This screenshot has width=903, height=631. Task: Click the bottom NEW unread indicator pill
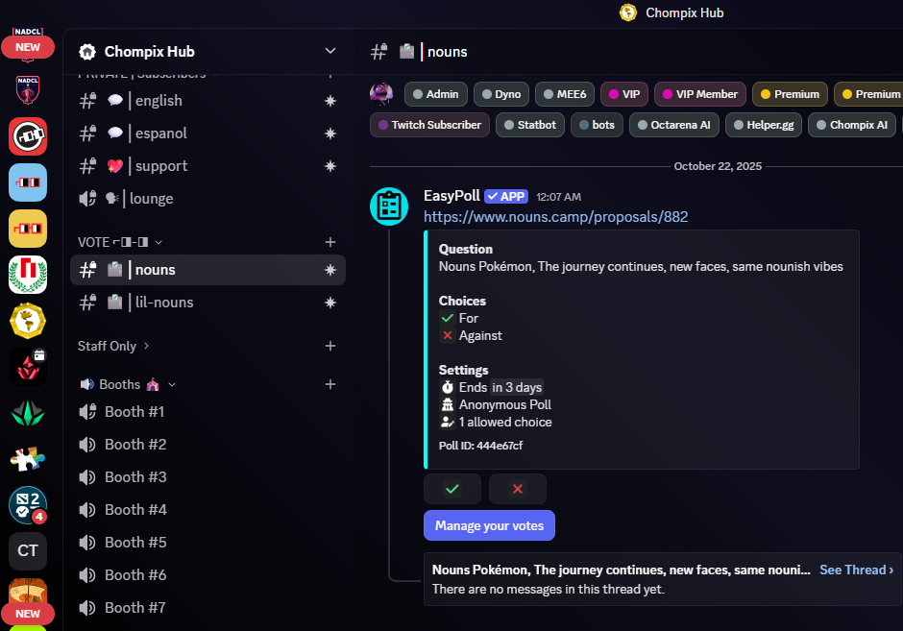point(28,614)
